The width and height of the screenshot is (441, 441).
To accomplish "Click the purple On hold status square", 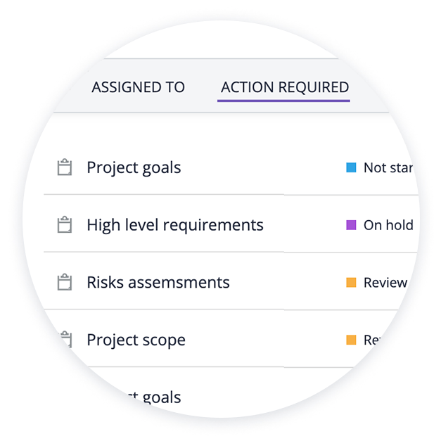I will point(351,225).
